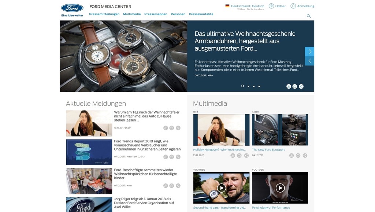Click the FORD MEDIA CENTER title

pos(110,7)
